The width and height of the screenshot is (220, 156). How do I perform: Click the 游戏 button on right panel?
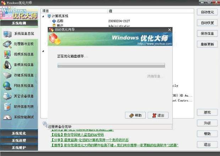tap(207, 112)
